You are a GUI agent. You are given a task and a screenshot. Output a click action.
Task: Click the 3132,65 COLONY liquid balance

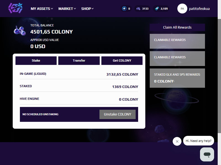click(x=122, y=74)
